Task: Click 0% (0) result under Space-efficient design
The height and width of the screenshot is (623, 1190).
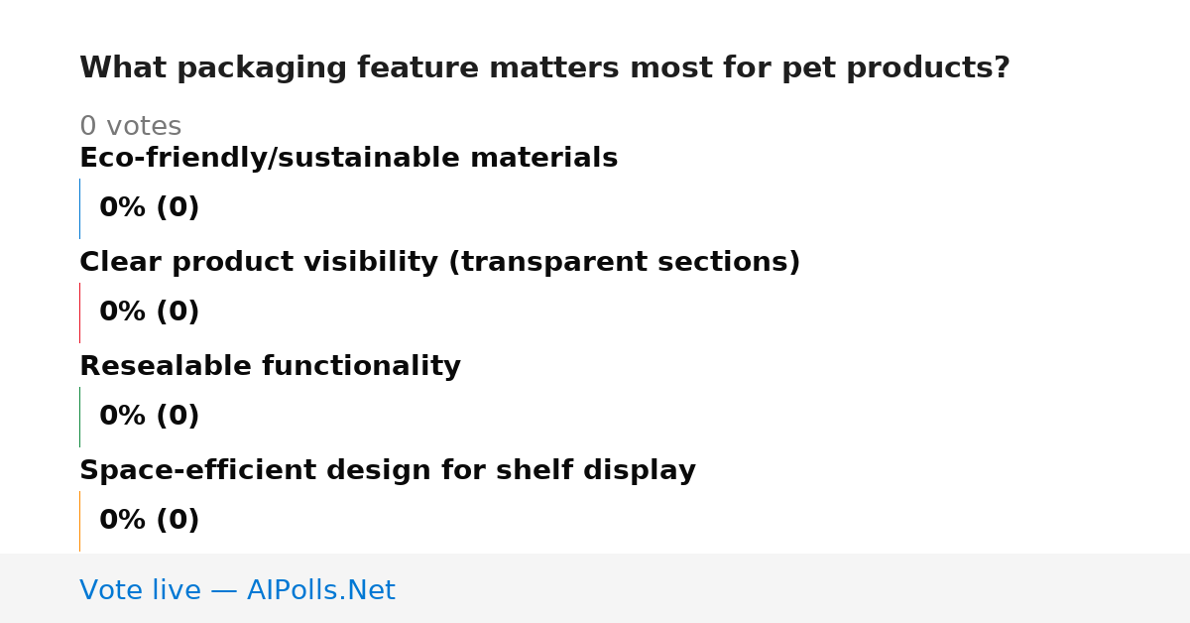Action: tap(150, 521)
